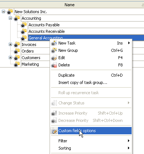Expand the Invoices group node
The height and width of the screenshot is (154, 144).
[11, 45]
